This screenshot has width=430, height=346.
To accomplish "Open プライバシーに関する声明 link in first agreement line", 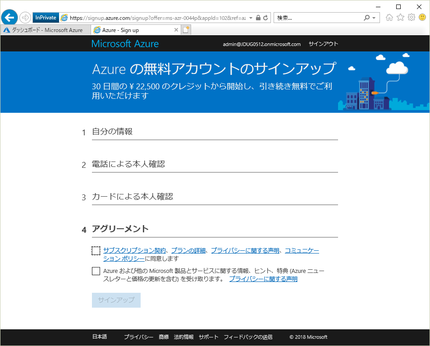I will [245, 250].
